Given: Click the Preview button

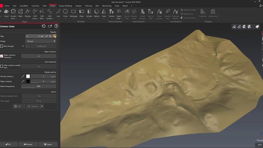Looking at the screenshot, I should 28,144.
